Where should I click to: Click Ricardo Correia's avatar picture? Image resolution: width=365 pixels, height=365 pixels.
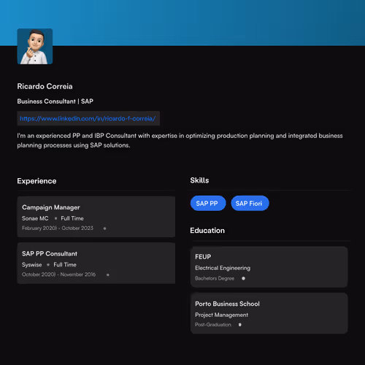[x=35, y=47]
